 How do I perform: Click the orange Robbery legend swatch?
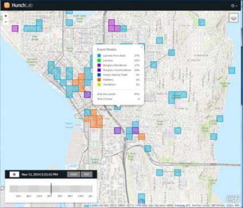tap(99, 79)
